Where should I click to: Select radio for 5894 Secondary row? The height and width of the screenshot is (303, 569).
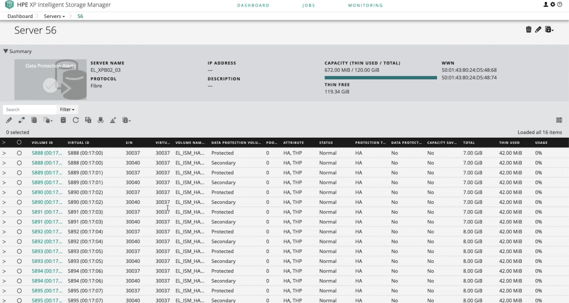pos(19,281)
